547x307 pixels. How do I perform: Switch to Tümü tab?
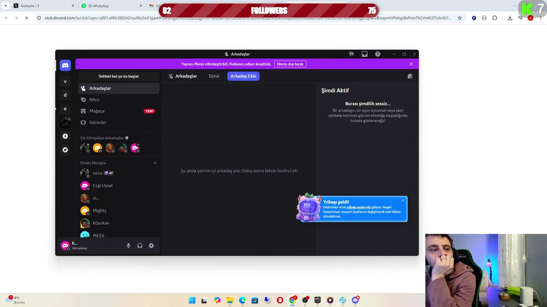214,76
